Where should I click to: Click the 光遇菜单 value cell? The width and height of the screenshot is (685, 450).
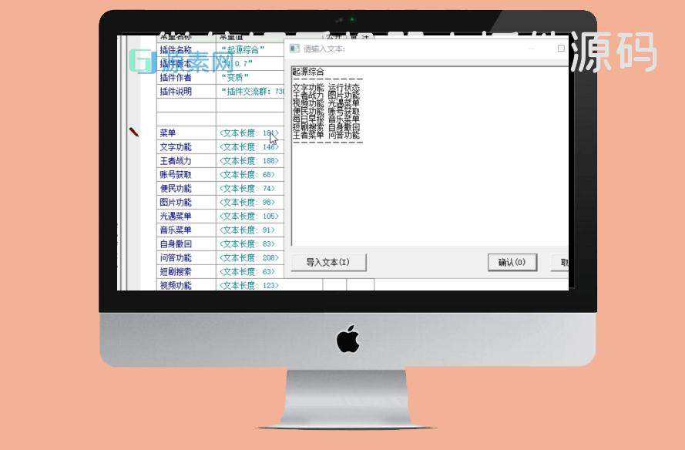(249, 217)
